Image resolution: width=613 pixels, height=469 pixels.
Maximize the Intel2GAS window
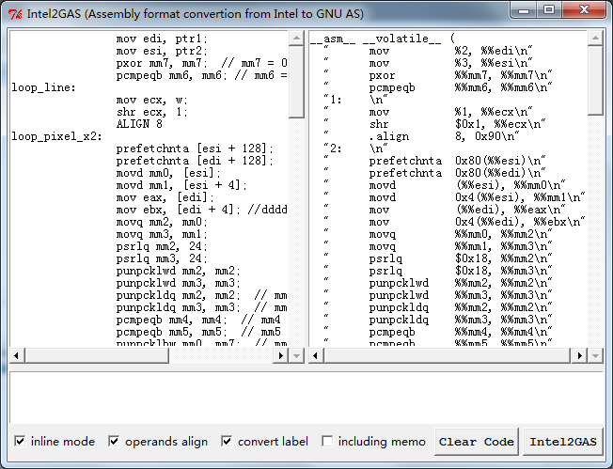pyautogui.click(x=548, y=10)
